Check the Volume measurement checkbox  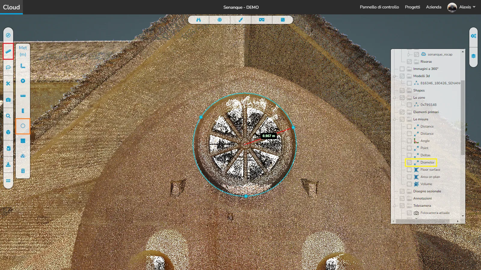tap(409, 184)
